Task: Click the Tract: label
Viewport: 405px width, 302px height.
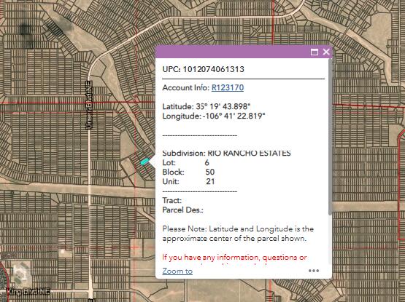Action: pos(172,200)
